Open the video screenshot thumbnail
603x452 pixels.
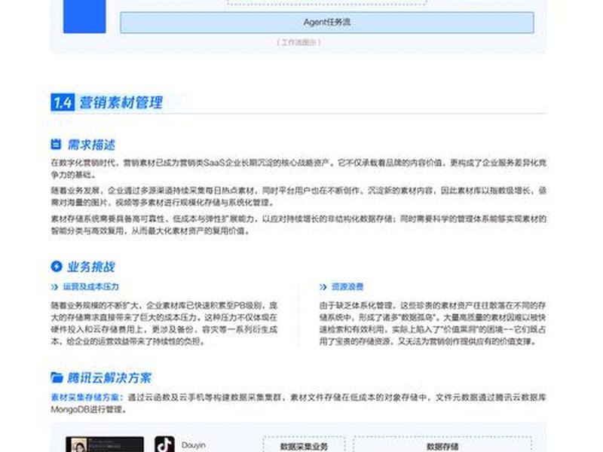[x=105, y=444]
